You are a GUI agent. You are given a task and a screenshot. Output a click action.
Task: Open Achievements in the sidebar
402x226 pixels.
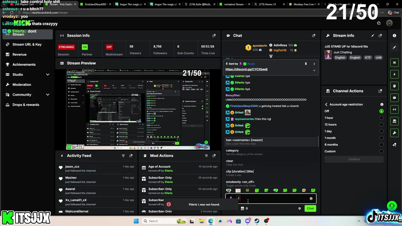28,64
